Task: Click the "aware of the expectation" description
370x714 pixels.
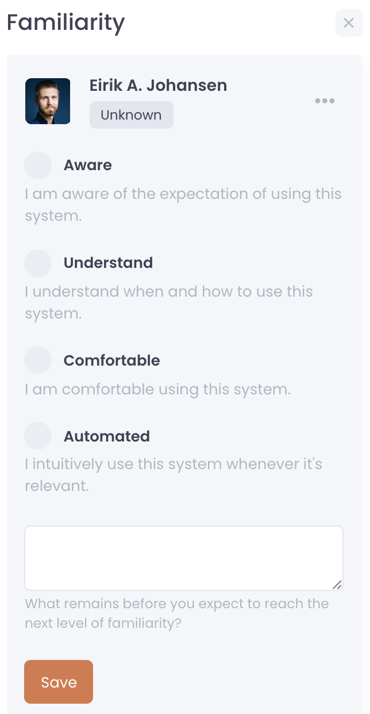Action: click(183, 205)
